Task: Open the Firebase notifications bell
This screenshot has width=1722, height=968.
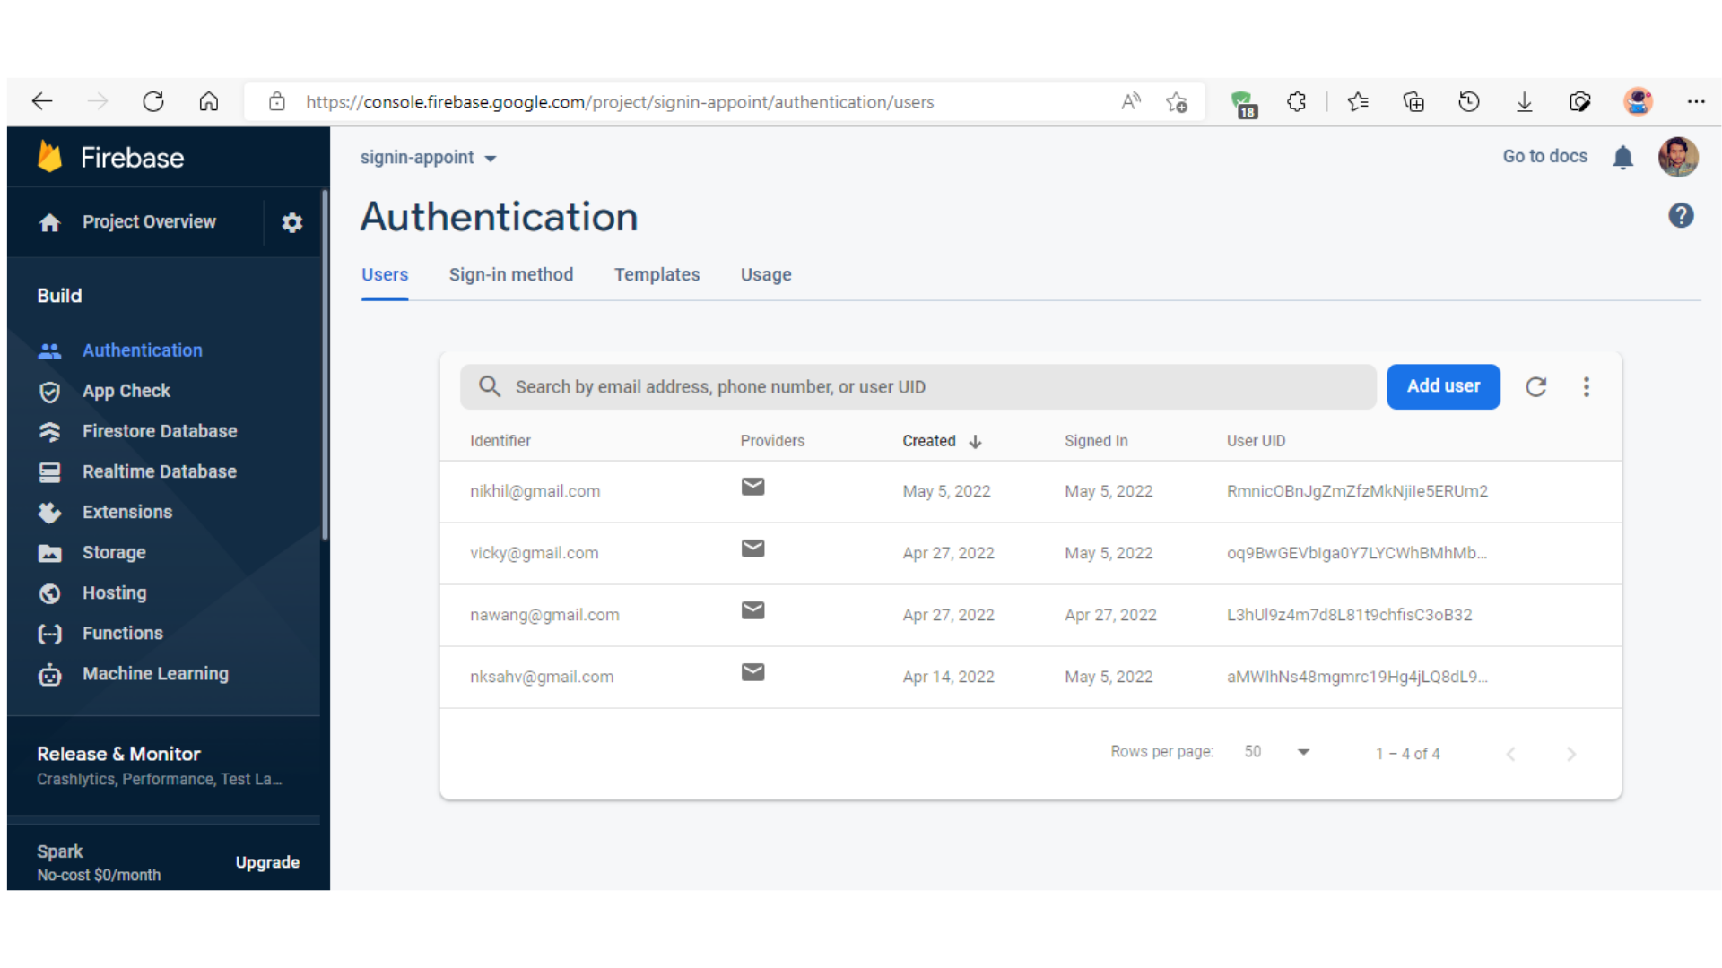Action: [1623, 157]
